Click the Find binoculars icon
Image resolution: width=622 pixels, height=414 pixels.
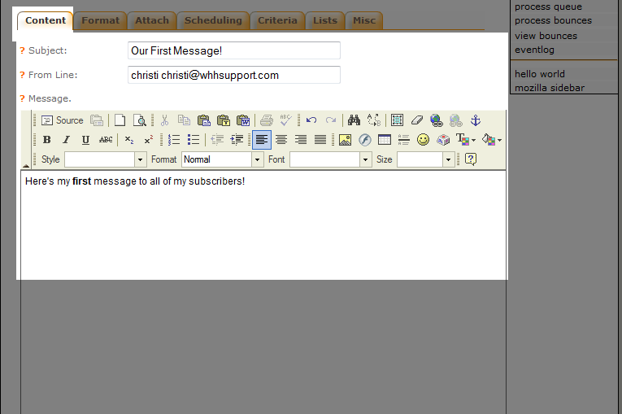(354, 120)
